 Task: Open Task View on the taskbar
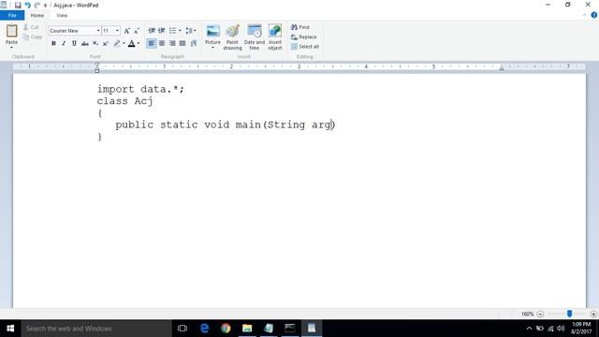(183, 329)
